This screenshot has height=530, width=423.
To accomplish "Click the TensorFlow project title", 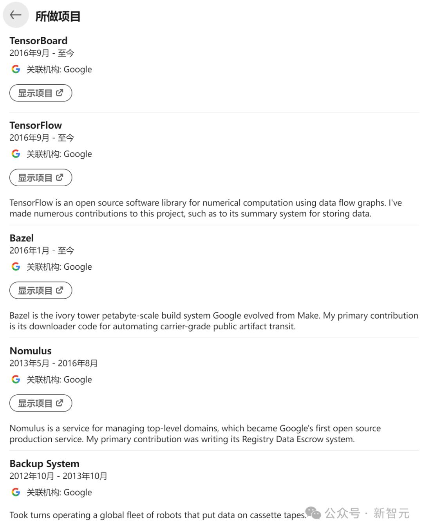I will (x=36, y=125).
